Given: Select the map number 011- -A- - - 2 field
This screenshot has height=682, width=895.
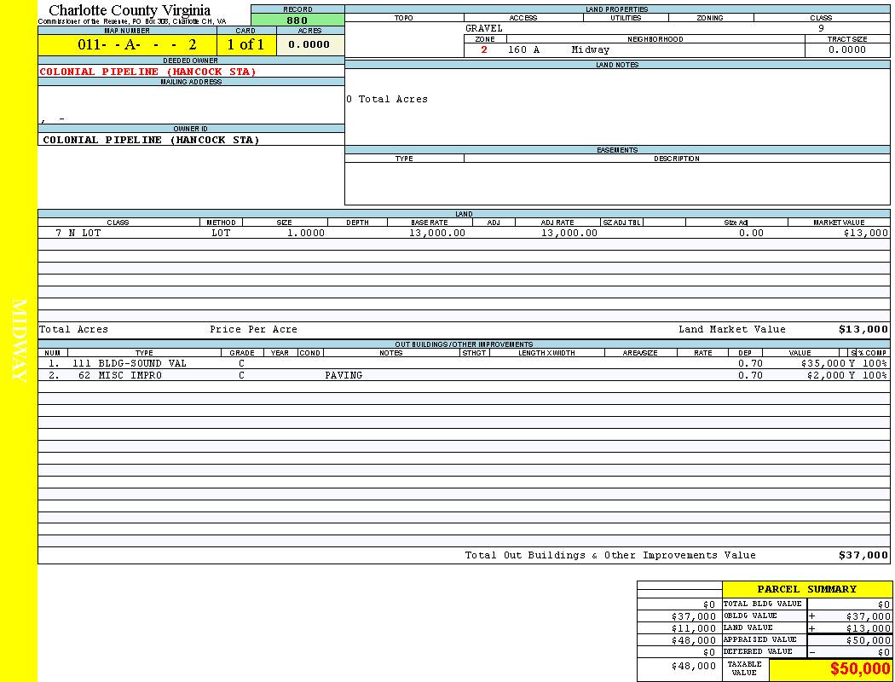Looking at the screenshot, I should coord(136,44).
